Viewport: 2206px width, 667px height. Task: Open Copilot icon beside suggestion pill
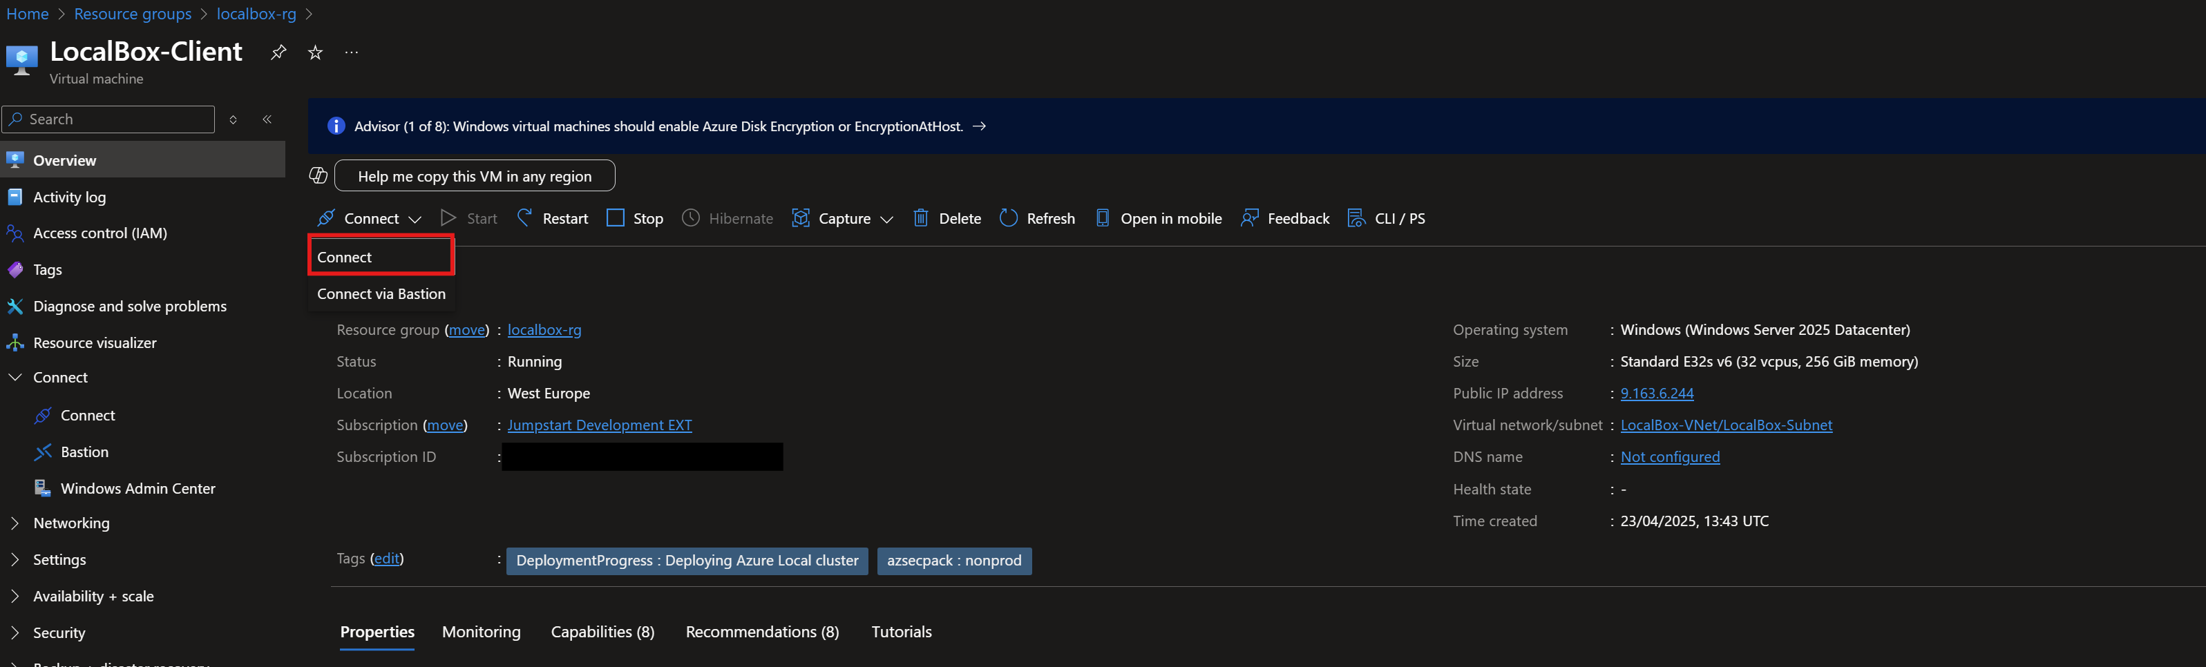[318, 175]
